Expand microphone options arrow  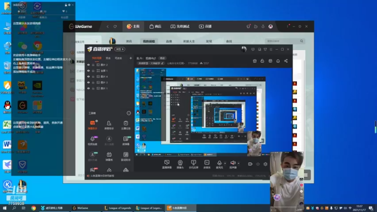coord(225,163)
